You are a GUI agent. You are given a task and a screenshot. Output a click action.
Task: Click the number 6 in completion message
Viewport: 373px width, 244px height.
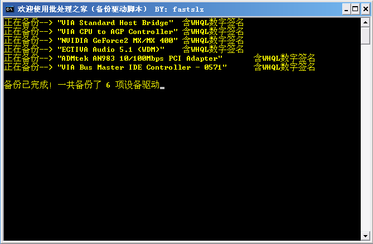click(x=108, y=85)
